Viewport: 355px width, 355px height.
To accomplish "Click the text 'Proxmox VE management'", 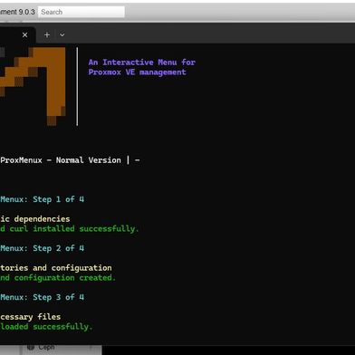I will (x=138, y=72).
